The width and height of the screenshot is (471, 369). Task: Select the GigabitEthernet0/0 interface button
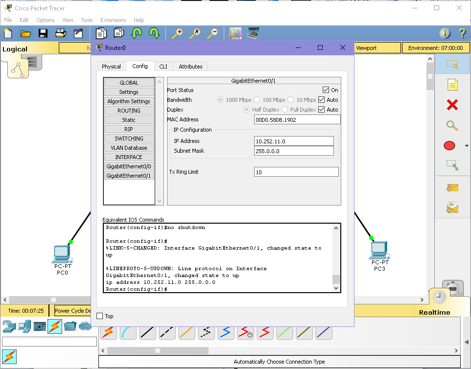coord(129,166)
